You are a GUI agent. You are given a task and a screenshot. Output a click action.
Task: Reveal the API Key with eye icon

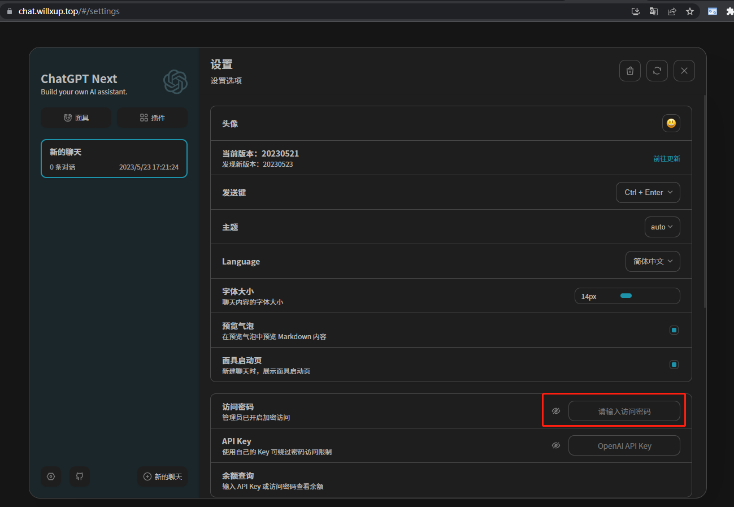point(556,445)
